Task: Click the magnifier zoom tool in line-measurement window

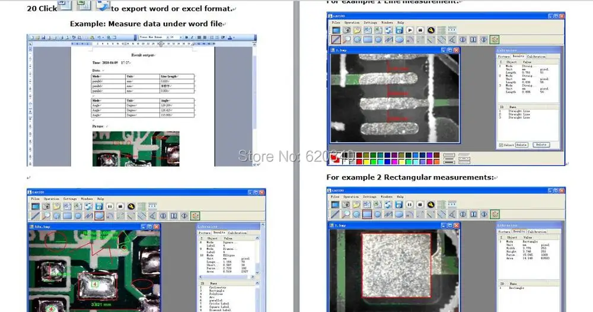Action: 347,39
